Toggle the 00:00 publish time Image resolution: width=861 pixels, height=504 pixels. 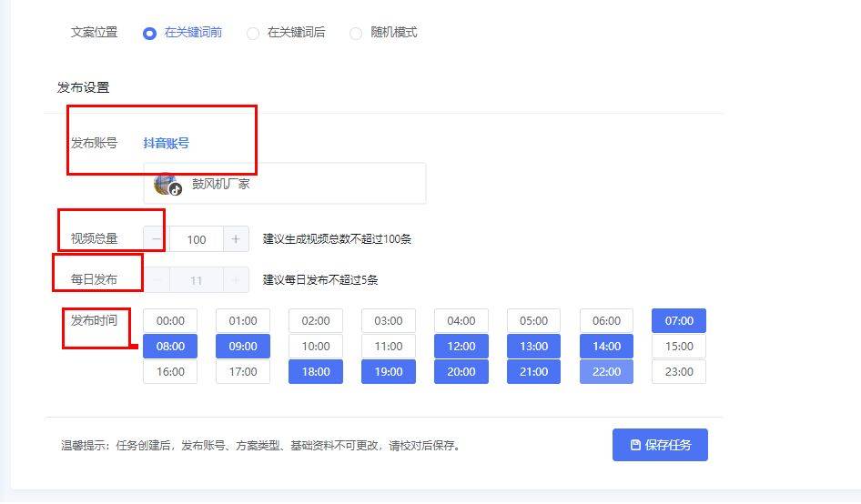(170, 320)
